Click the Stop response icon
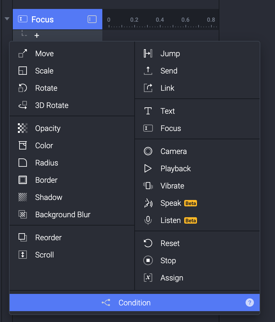The image size is (275, 322). 148,261
